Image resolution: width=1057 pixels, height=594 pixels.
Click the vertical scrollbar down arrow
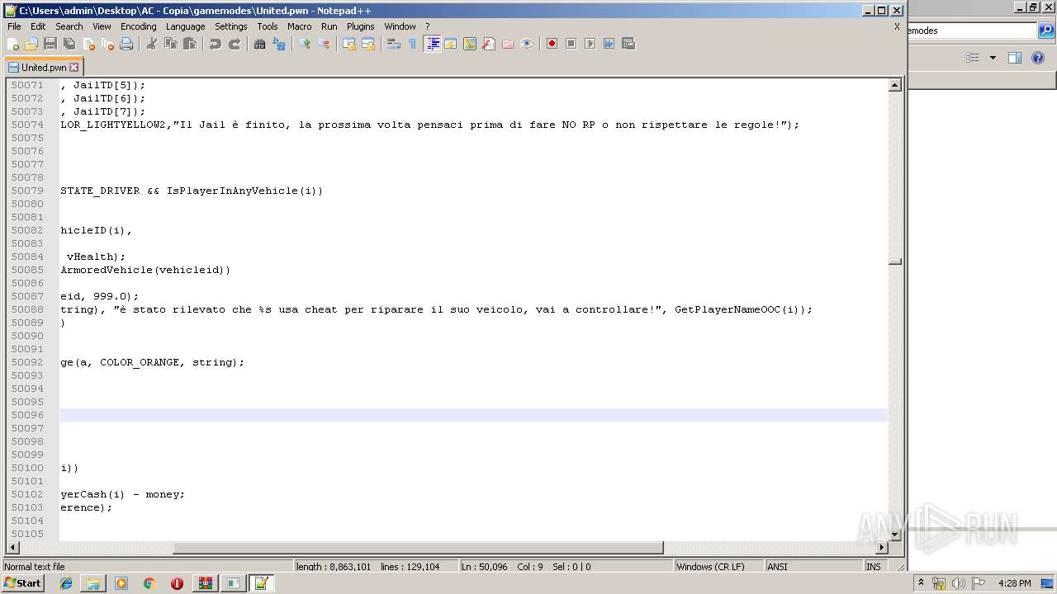(894, 535)
